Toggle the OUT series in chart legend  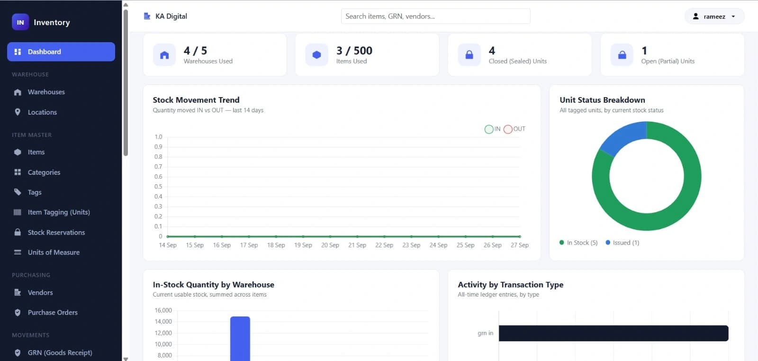514,129
